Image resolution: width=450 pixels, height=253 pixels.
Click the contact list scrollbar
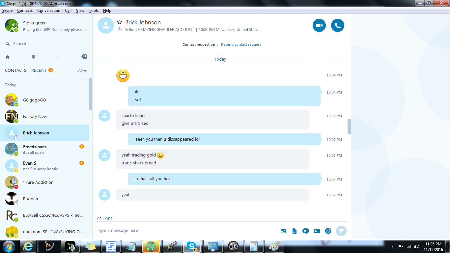click(91, 95)
